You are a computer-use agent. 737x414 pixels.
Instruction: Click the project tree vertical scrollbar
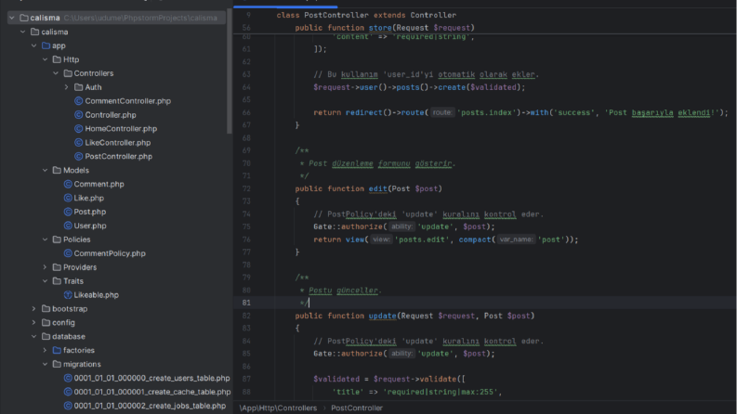point(230,71)
